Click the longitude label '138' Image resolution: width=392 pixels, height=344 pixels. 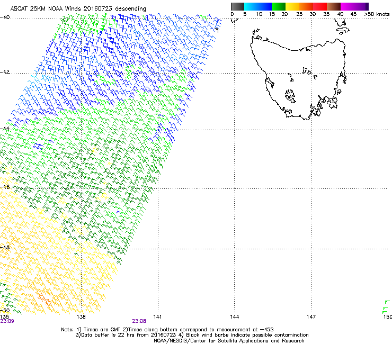[x=81, y=317]
